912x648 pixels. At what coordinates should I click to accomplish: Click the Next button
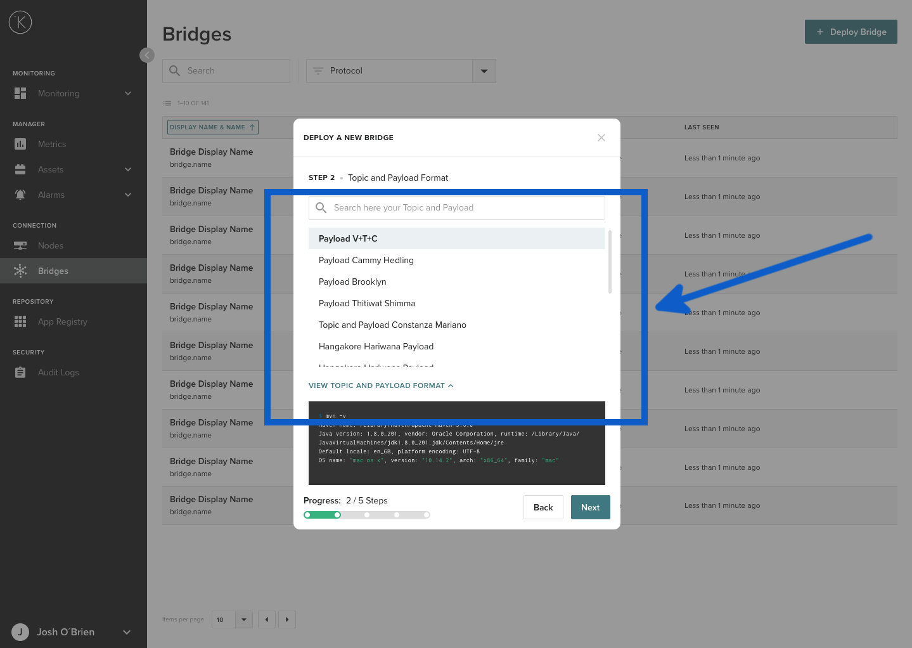pyautogui.click(x=590, y=507)
